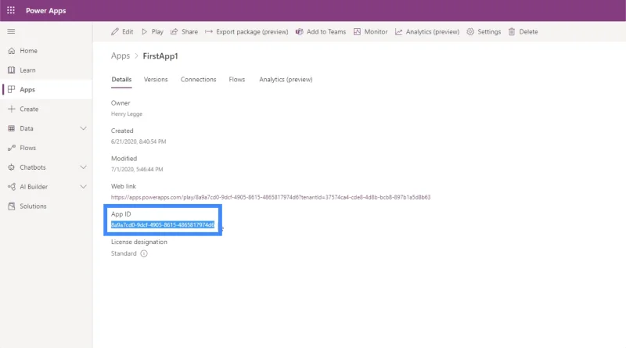Open the app launcher waffle icon
The width and height of the screenshot is (626, 348).
(11, 10)
